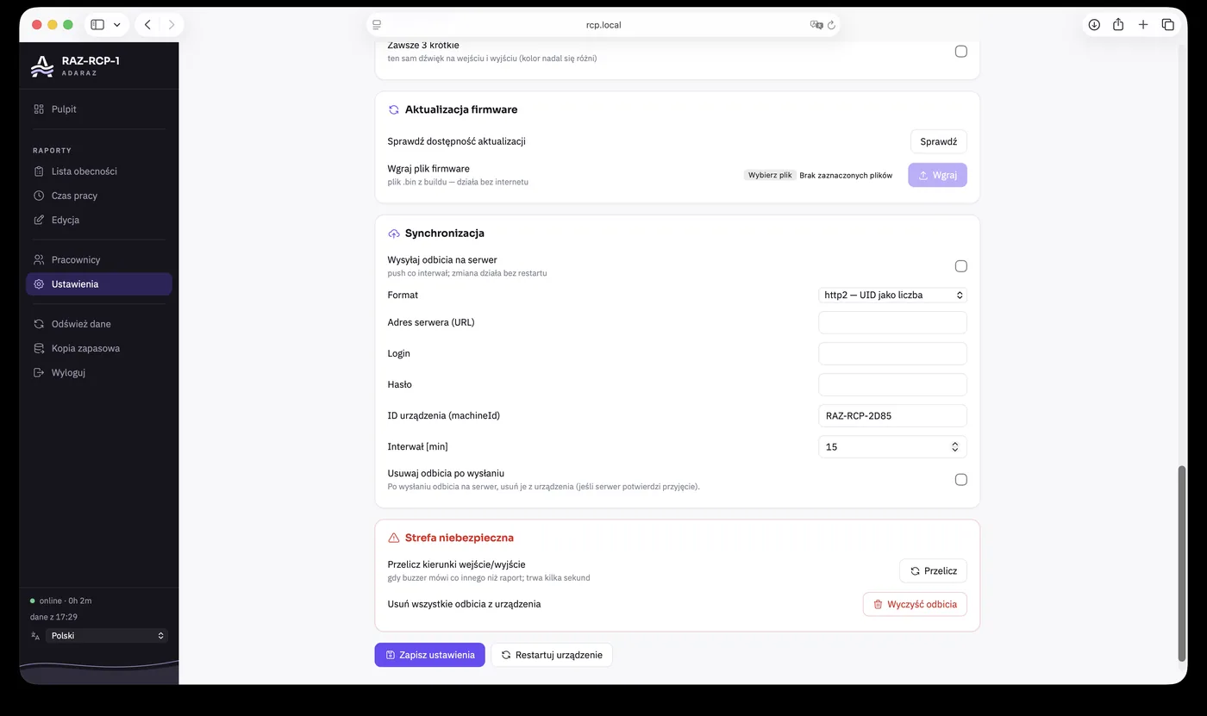
Task: Click the Edycja pencil icon
Action: pos(39,220)
